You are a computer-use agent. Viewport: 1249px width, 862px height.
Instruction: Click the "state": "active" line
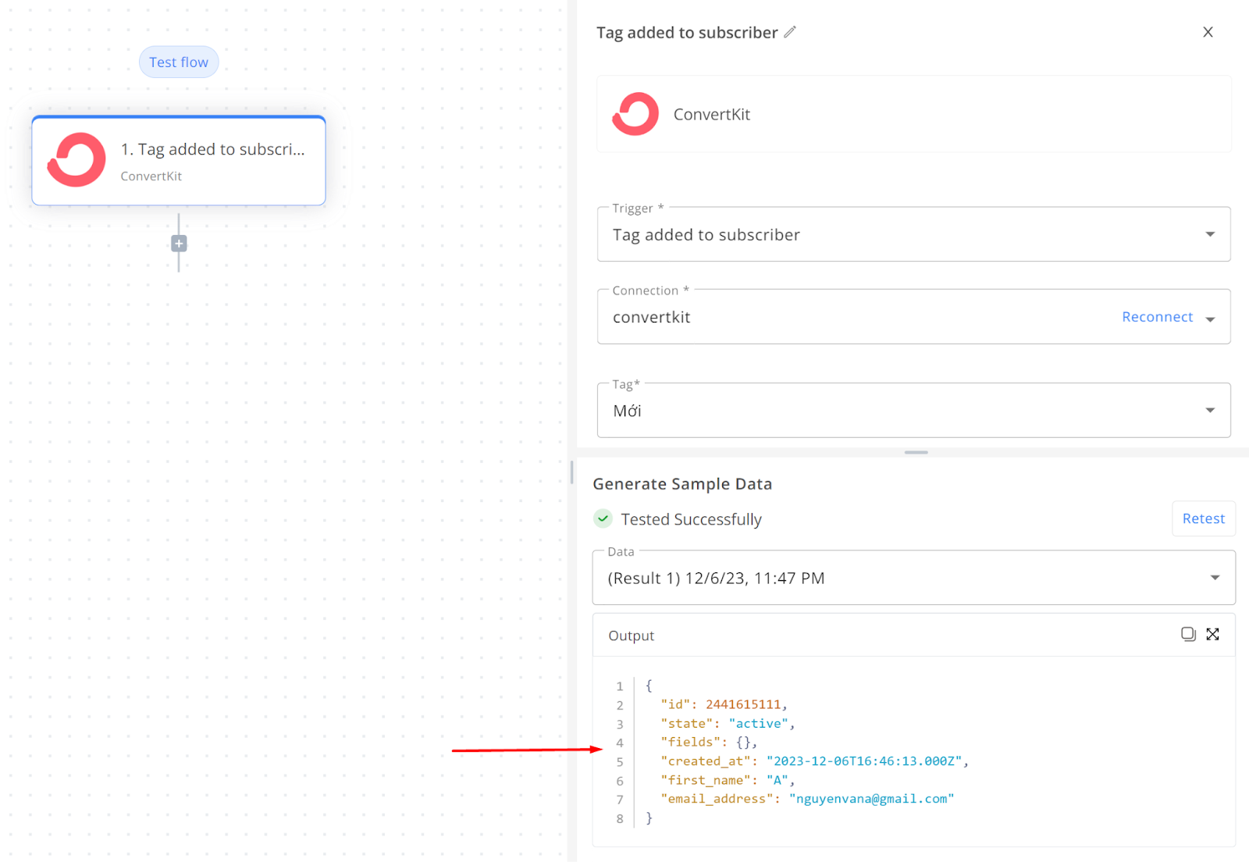pos(728,724)
